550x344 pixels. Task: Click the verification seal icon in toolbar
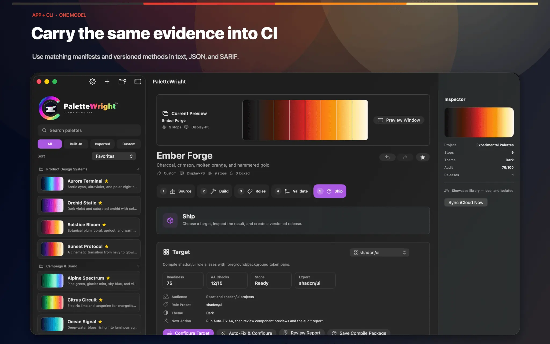[92, 81]
